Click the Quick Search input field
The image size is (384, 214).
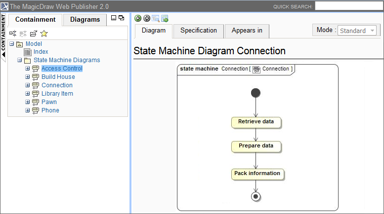pyautogui.click(x=349, y=6)
